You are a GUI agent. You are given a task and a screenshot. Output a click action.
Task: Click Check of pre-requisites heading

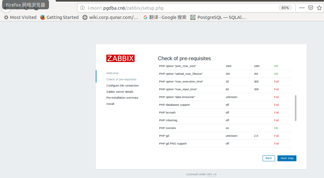[184, 59]
